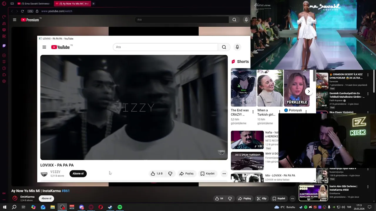376x211 pixels.
Task: Open TUR keyboard language menu
Action: click(349, 207)
